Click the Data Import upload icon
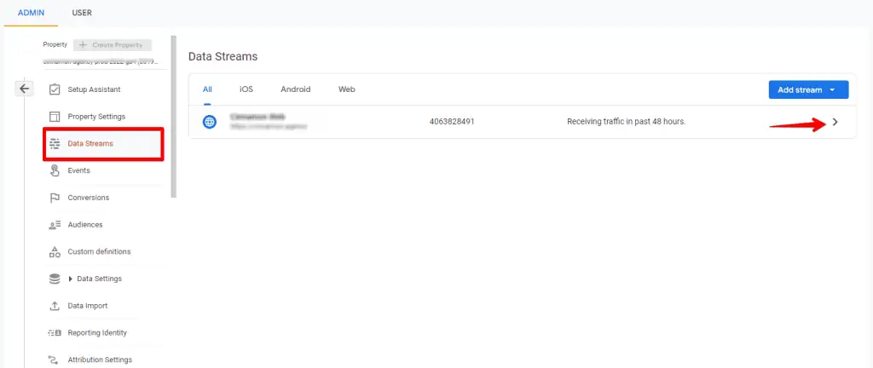The width and height of the screenshot is (873, 368). coord(55,306)
